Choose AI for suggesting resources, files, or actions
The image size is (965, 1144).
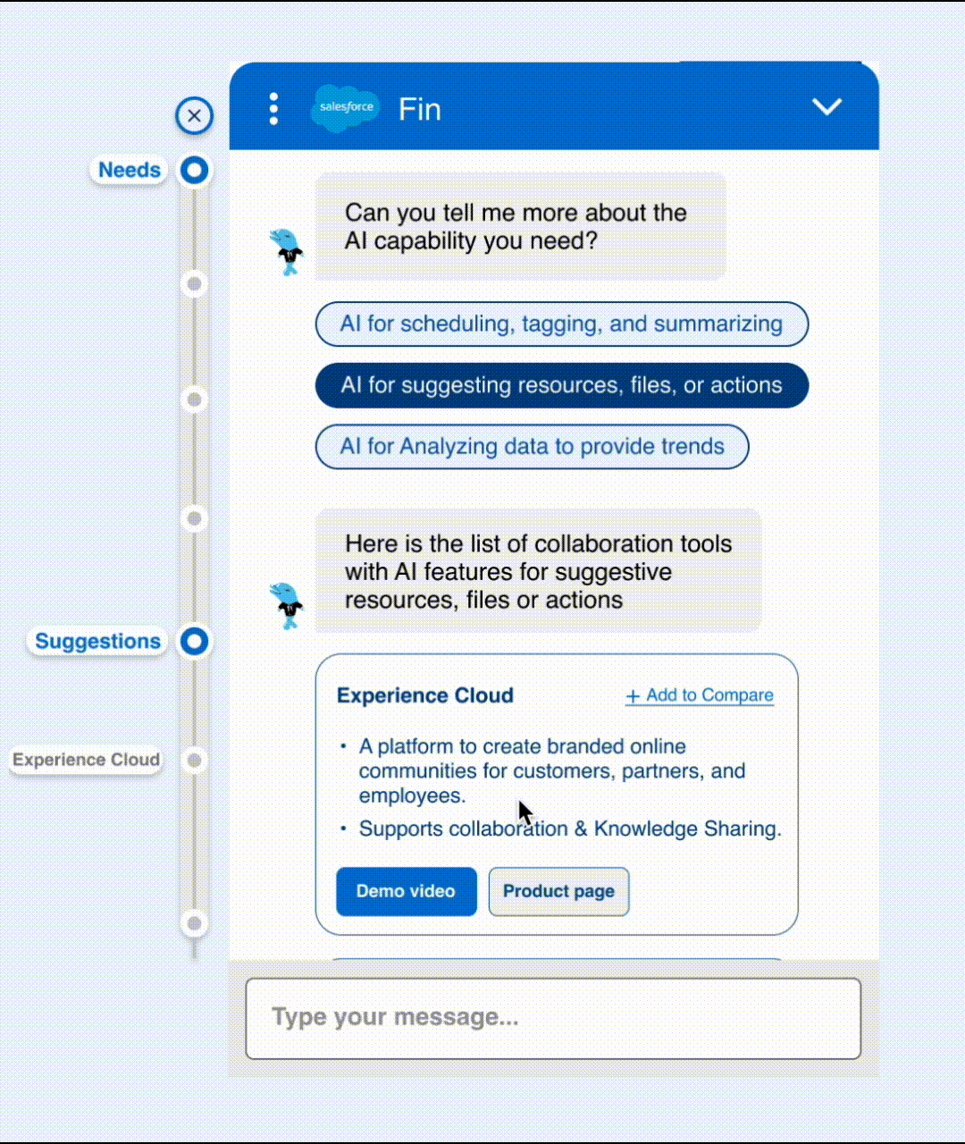point(561,385)
